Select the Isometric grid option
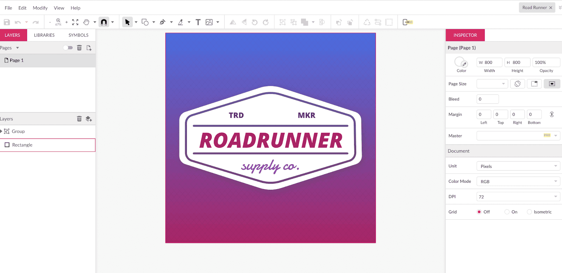This screenshot has height=273, width=562. pyautogui.click(x=529, y=212)
